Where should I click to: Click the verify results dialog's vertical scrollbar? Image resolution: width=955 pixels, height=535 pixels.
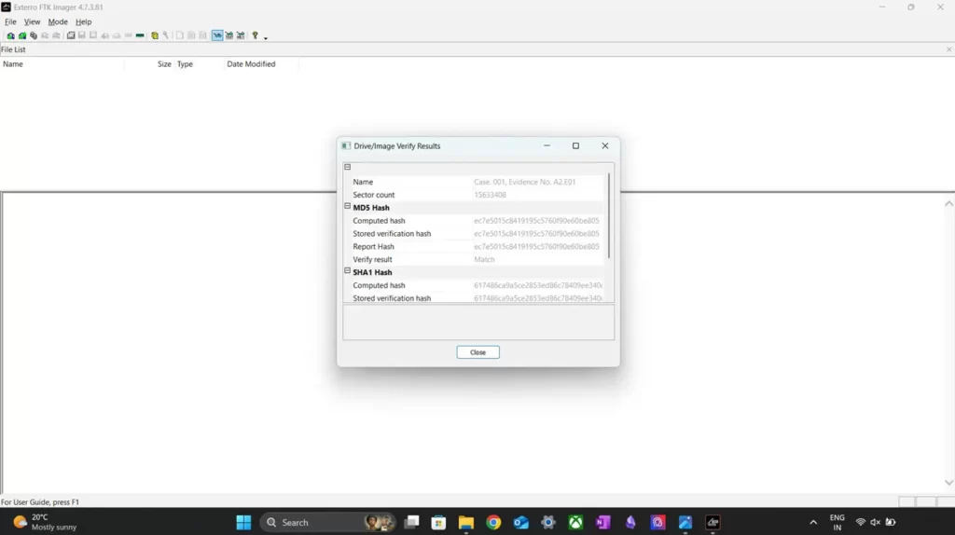pos(609,215)
